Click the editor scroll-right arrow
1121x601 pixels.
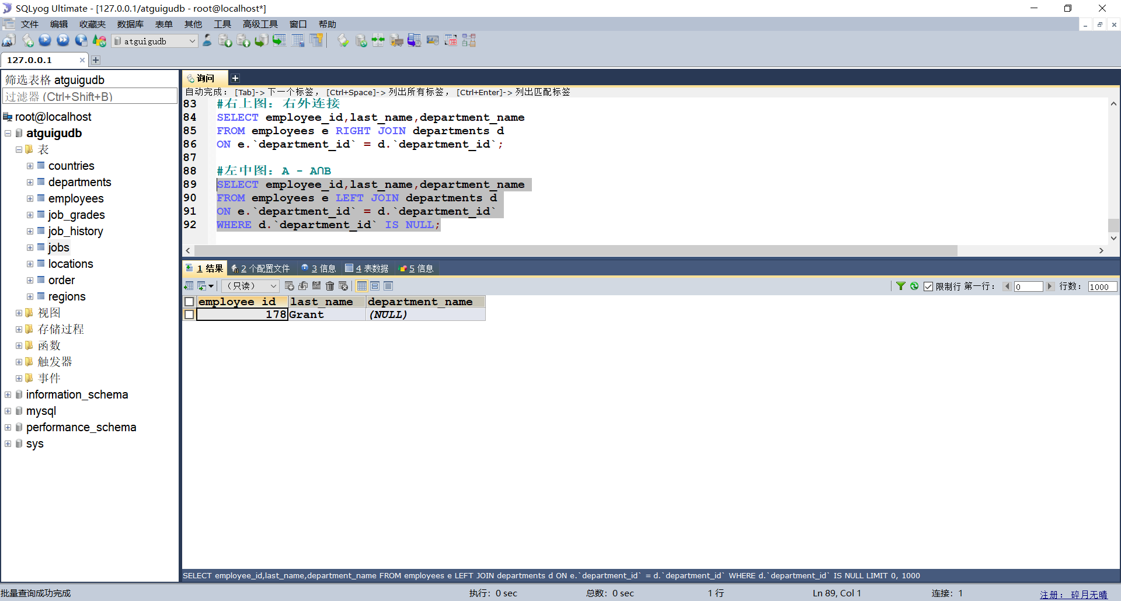[x=1101, y=250]
